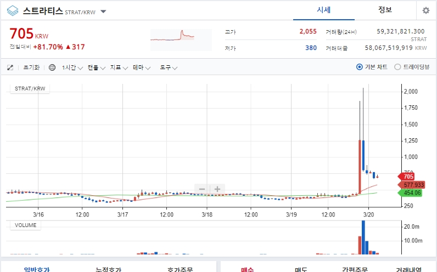Click the mini price sparkline thumbnail
The width and height of the screenshot is (437, 272).
click(181, 40)
